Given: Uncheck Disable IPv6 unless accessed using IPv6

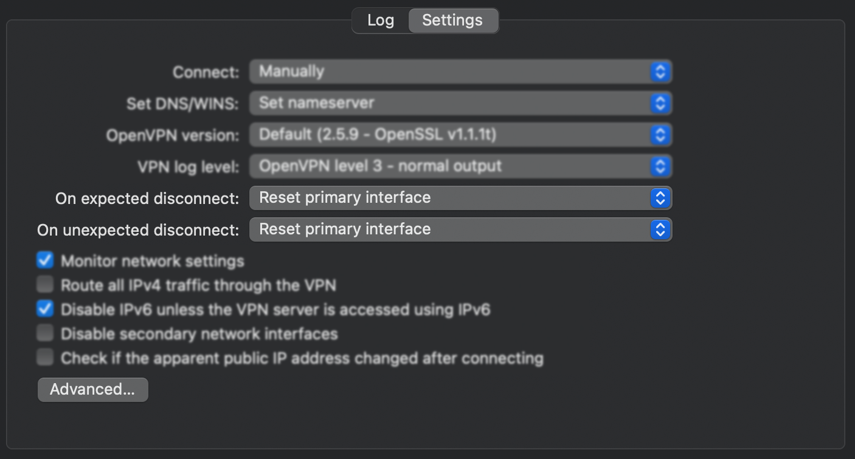Looking at the screenshot, I should (x=45, y=309).
